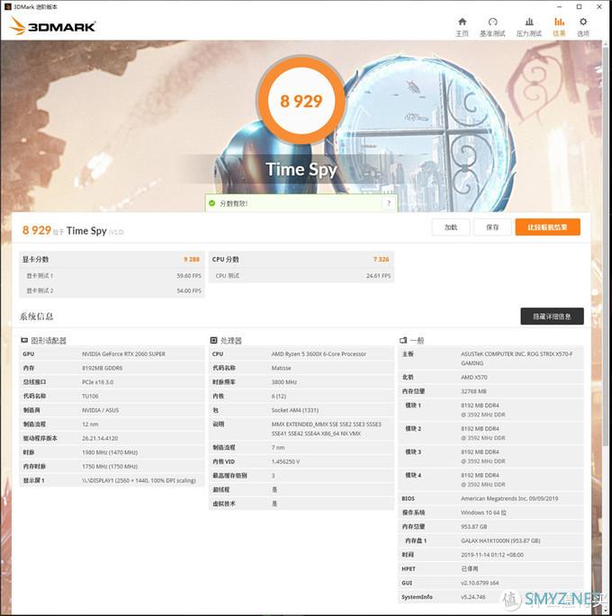Click the PCIe x16 3.0 bus value
This screenshot has width=612, height=616.
pyautogui.click(x=97, y=382)
